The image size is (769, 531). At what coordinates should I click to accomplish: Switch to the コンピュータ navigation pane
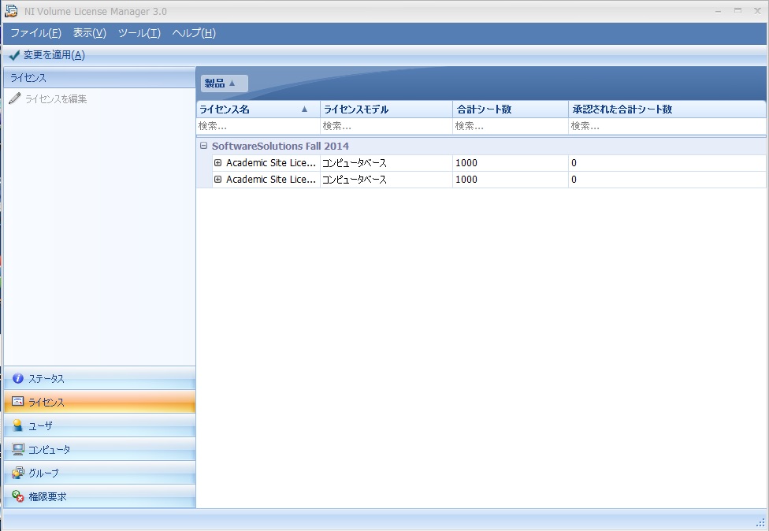pyautogui.click(x=99, y=449)
